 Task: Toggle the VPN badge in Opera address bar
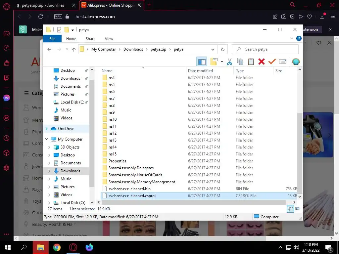coord(58,17)
